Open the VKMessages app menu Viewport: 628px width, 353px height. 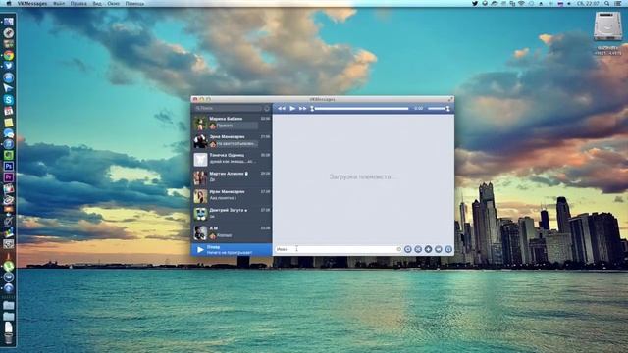pos(32,3)
